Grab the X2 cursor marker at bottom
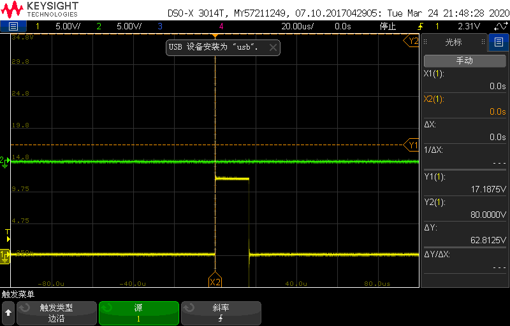This screenshot has height=326, width=510. (x=215, y=280)
